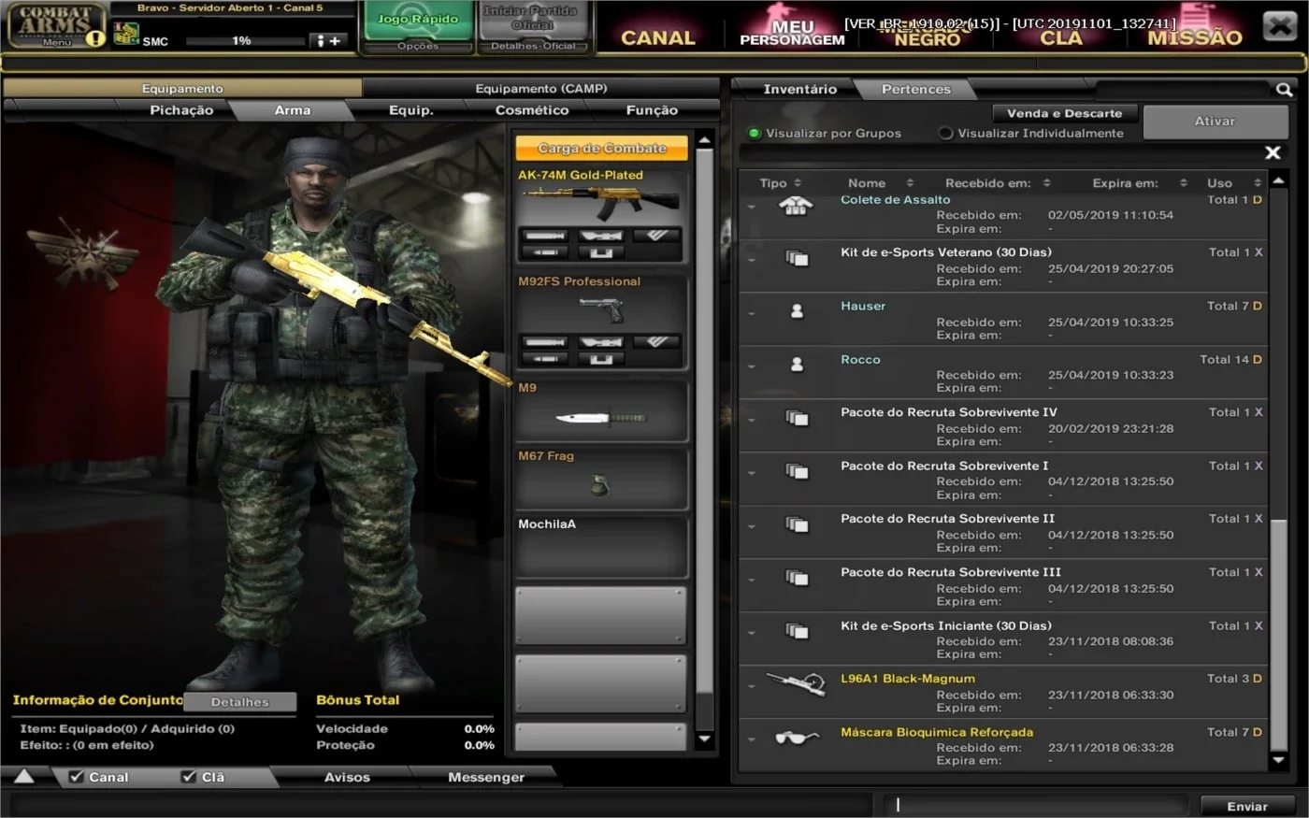
Task: Click the Kit de e-Sports Veterano package icon
Action: [x=797, y=258]
